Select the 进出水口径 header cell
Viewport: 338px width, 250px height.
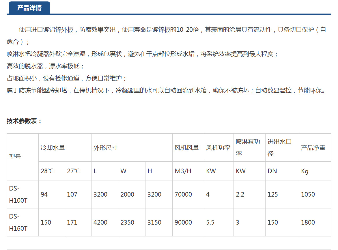tap(279, 148)
